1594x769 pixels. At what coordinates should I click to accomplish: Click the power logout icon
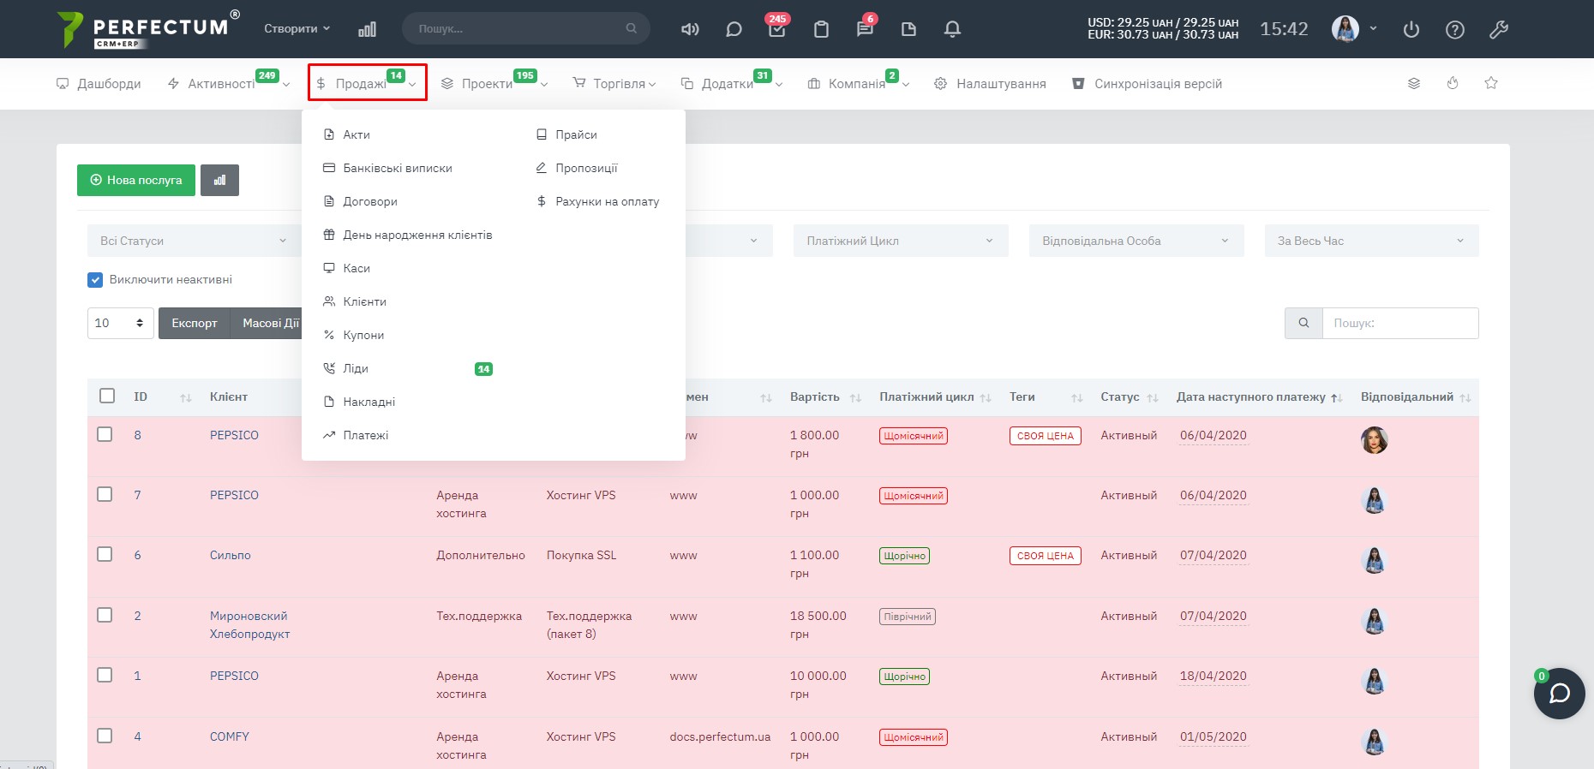[x=1411, y=29]
